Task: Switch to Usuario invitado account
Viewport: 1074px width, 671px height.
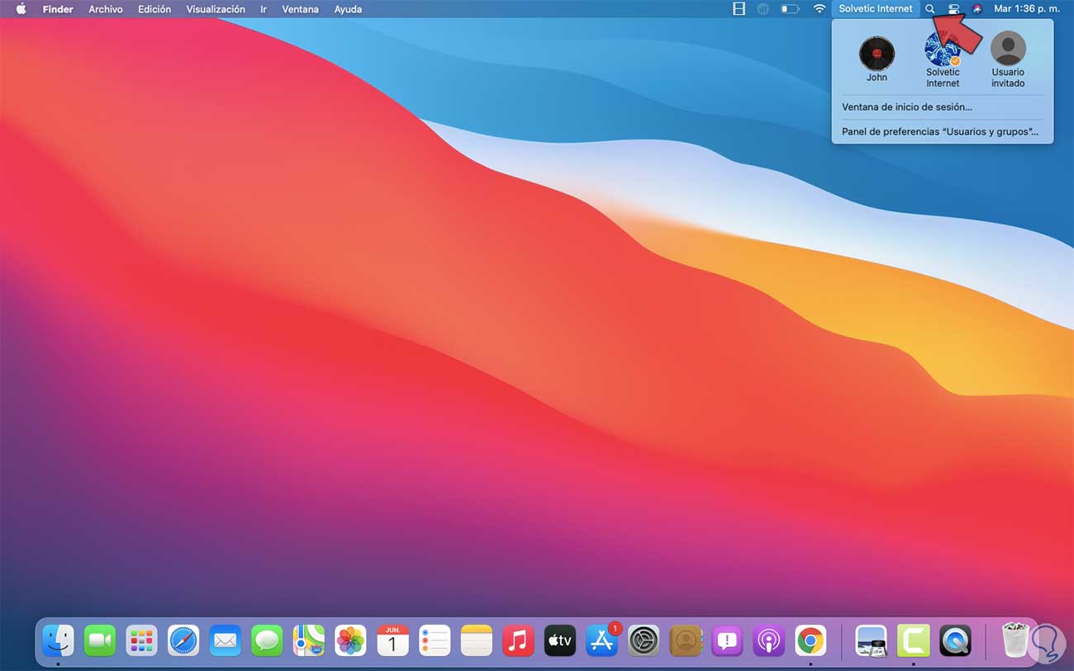Action: point(1008,59)
